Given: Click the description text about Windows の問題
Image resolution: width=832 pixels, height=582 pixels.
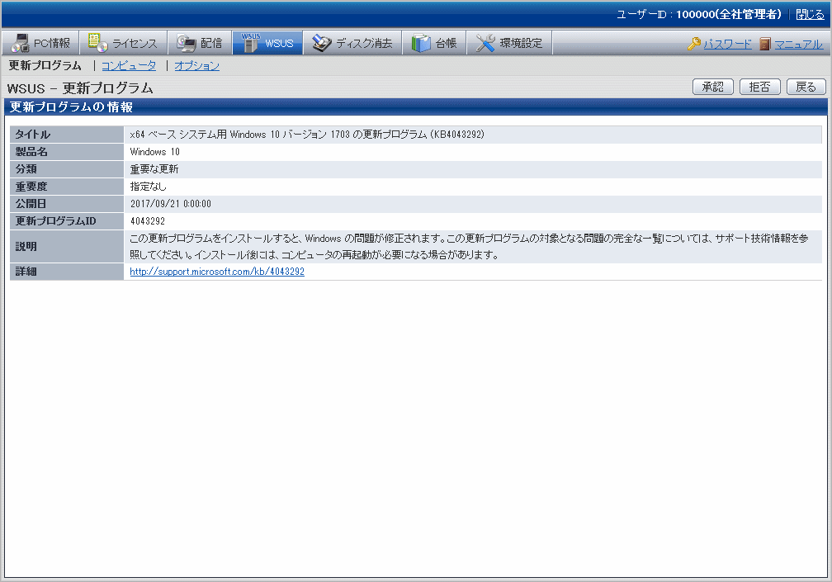Looking at the screenshot, I should pos(469,246).
